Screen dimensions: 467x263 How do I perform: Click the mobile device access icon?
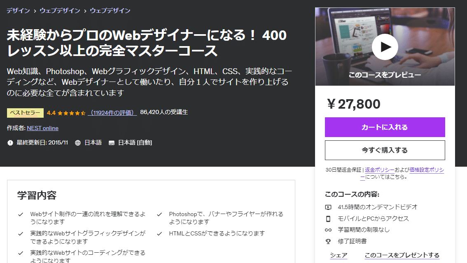coord(328,219)
